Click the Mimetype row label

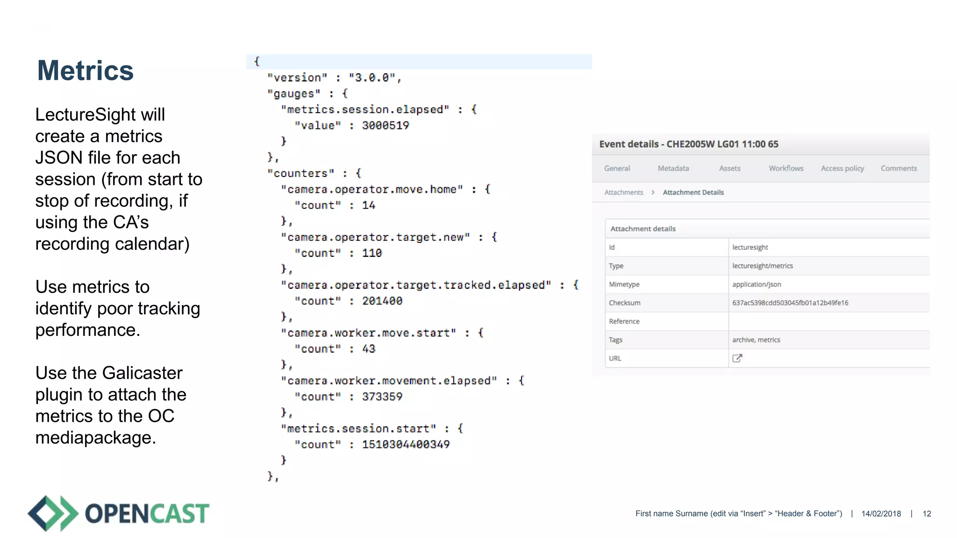624,284
